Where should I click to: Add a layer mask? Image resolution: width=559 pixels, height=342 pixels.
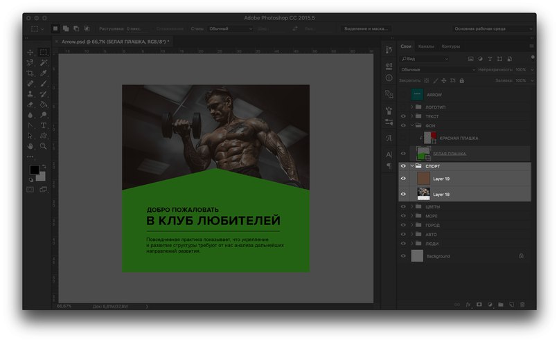479,305
